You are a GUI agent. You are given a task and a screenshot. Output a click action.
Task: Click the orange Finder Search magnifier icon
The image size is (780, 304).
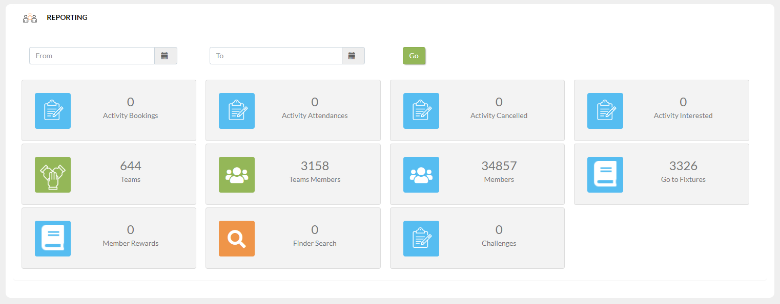237,239
